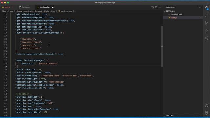Open the Search view icon
Screen dimensions: 210x118
(206, 16)
